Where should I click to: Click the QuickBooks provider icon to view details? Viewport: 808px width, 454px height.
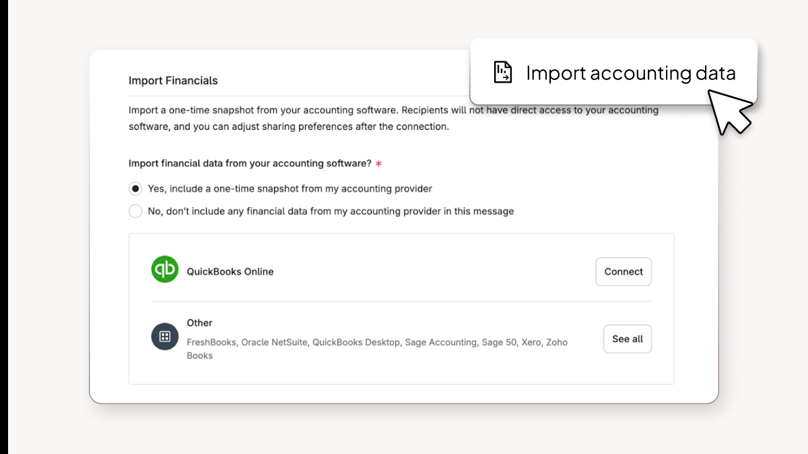tap(165, 269)
